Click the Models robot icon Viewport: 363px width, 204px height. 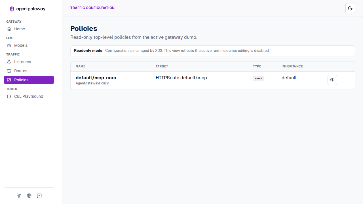pos(9,45)
